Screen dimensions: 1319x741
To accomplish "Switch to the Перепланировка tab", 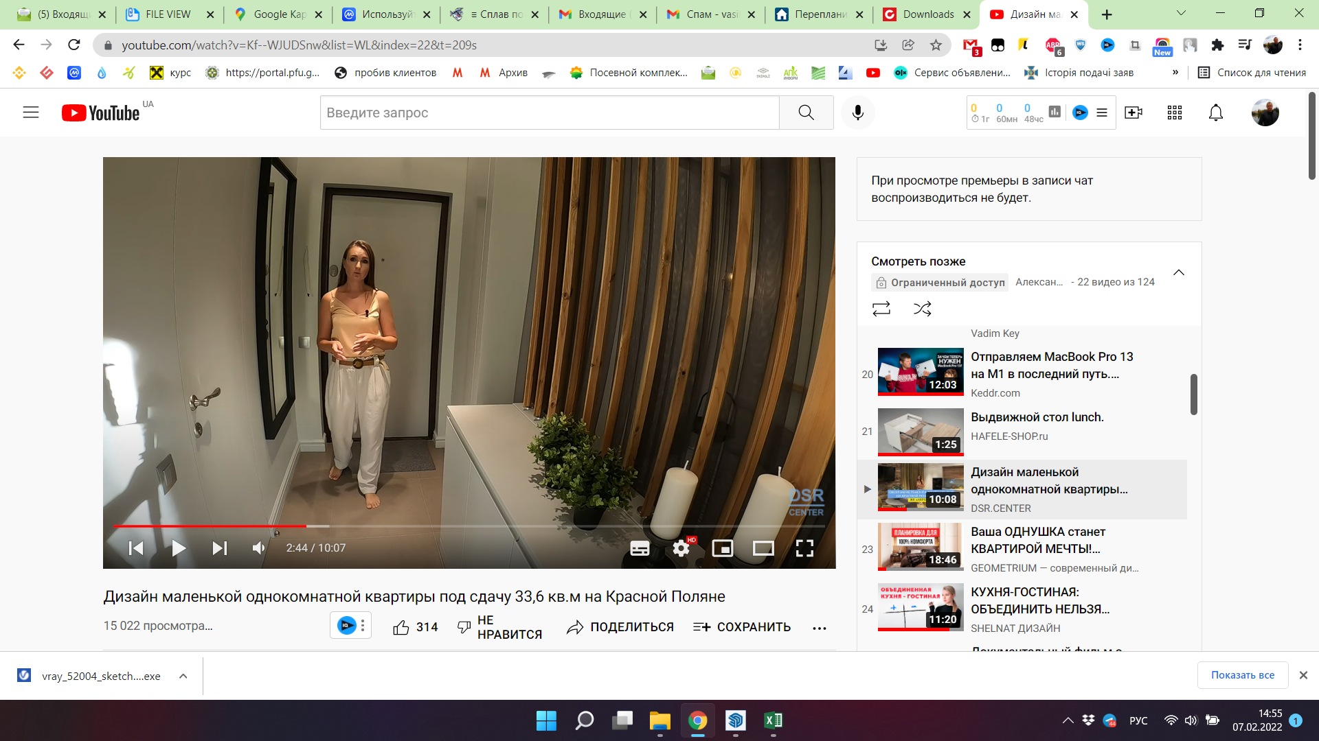I will 818,14.
